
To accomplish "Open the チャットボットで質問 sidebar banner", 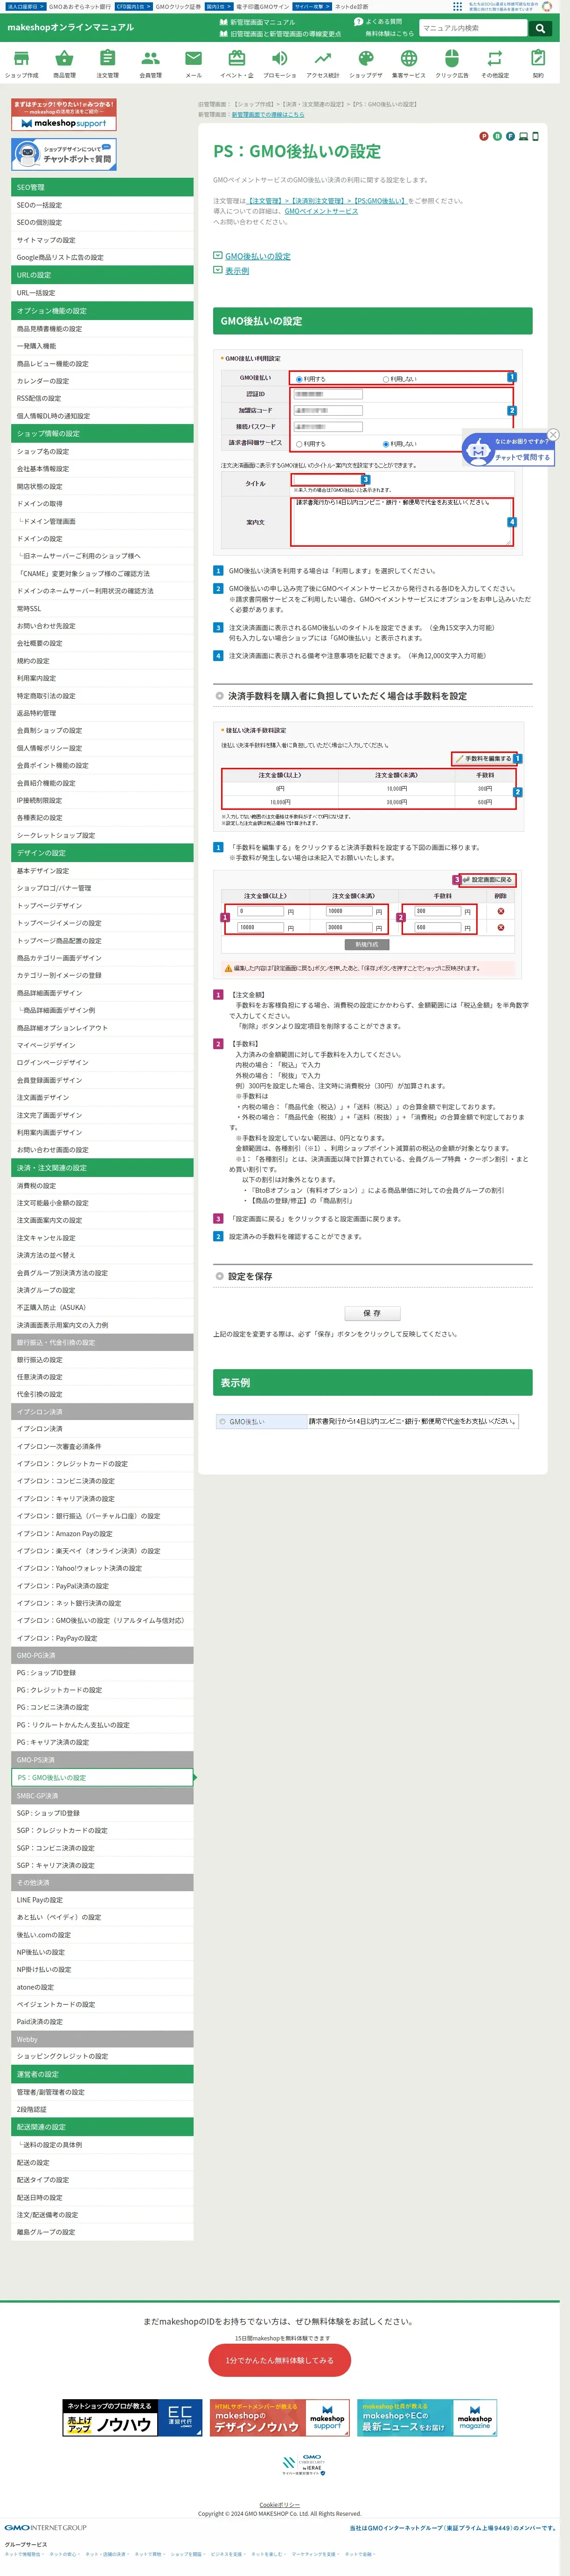I will point(64,154).
